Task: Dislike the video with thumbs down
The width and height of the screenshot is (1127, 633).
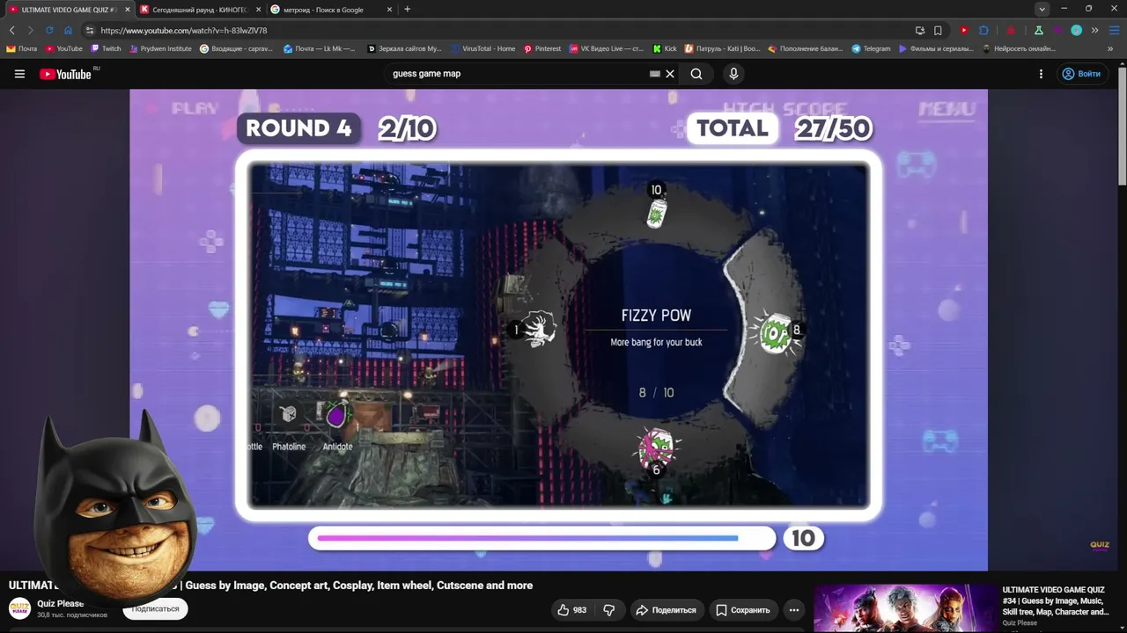Action: 608,609
